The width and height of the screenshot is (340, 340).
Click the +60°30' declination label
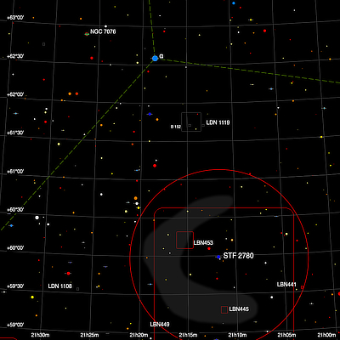(x=15, y=210)
